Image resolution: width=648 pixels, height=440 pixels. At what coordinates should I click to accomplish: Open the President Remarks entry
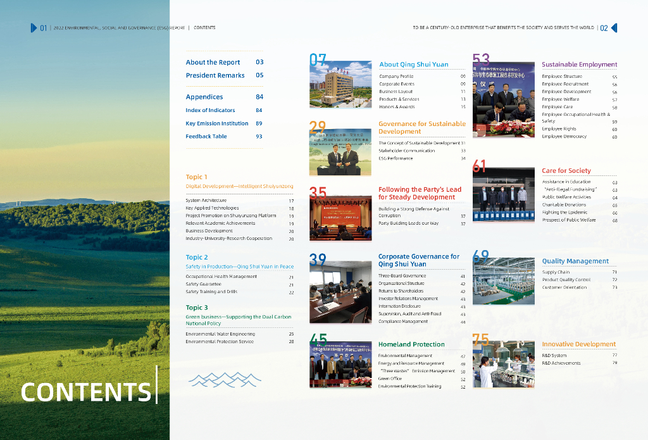215,75
